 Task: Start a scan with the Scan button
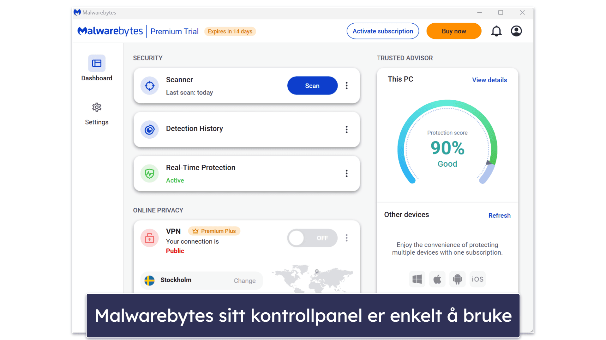312,86
